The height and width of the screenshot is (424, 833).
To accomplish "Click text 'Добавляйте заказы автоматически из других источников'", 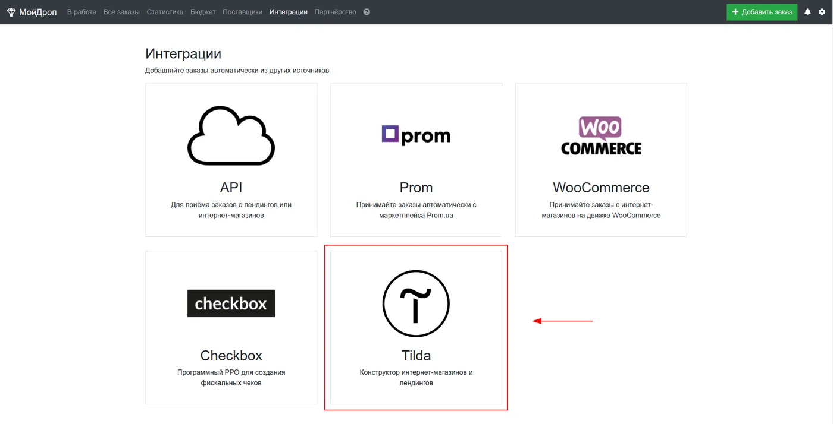I will [237, 70].
